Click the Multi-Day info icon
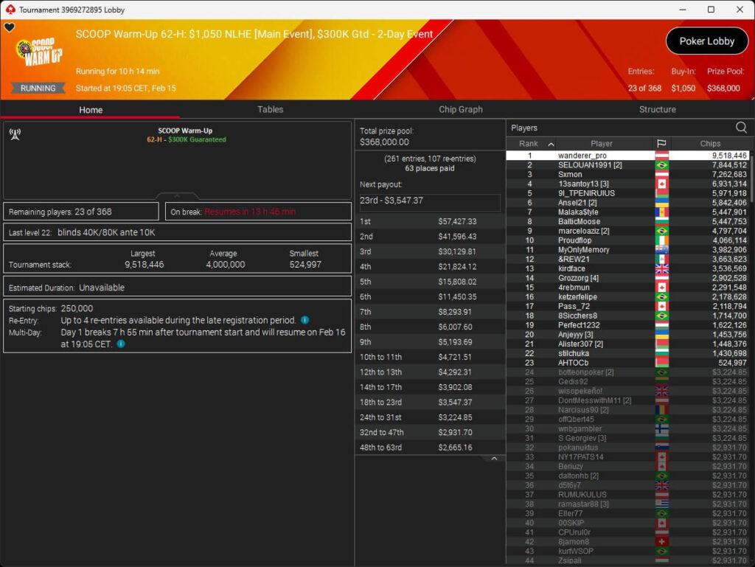755x567 pixels. click(x=120, y=344)
